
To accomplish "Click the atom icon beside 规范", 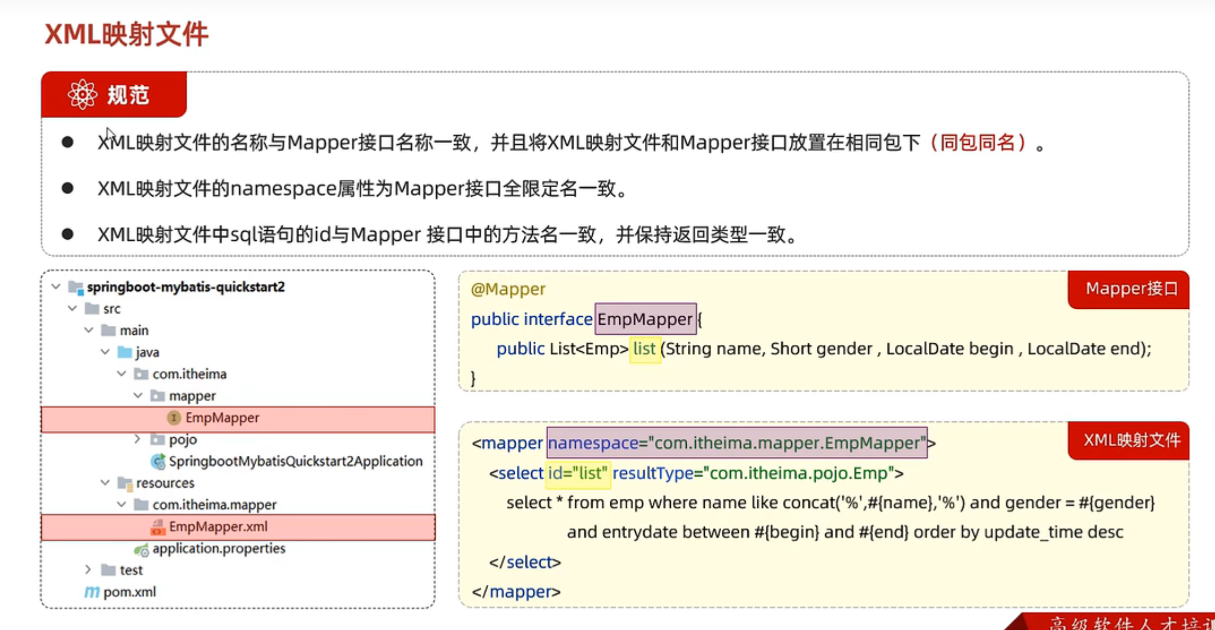I will pyautogui.click(x=83, y=94).
